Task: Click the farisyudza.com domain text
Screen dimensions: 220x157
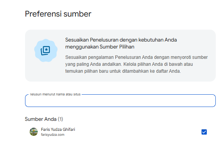Action: click(x=53, y=135)
